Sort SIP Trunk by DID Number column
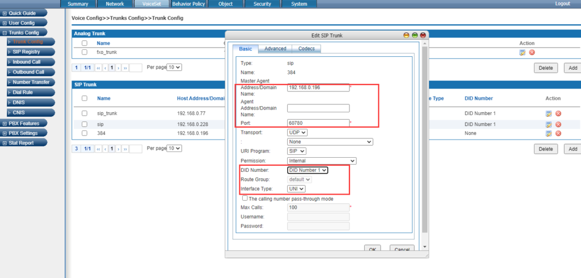This screenshot has height=278, width=581. [x=479, y=99]
